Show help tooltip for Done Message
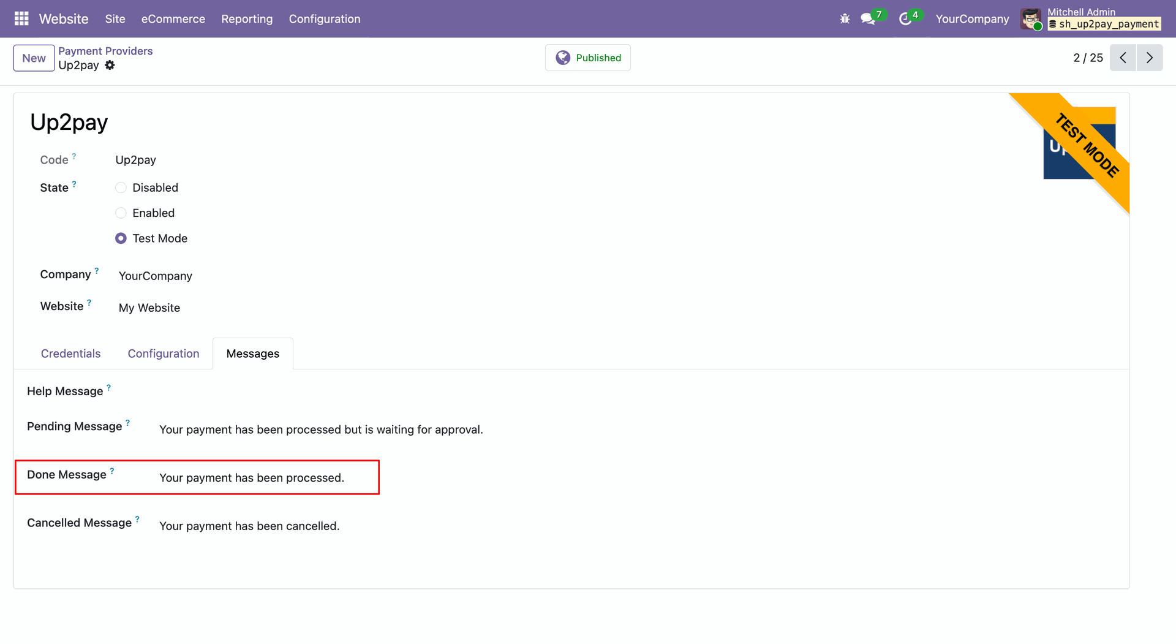The width and height of the screenshot is (1176, 644). tap(112, 471)
